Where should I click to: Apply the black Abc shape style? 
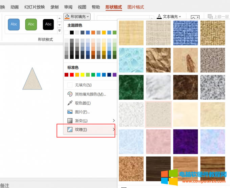coord(48,24)
